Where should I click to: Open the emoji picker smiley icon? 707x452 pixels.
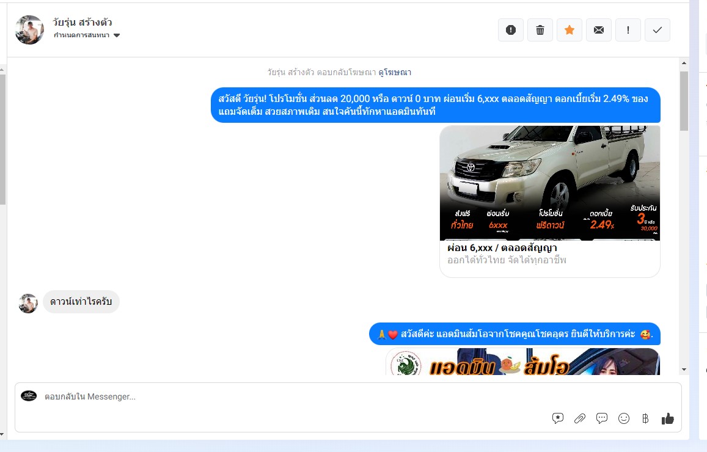click(x=623, y=418)
